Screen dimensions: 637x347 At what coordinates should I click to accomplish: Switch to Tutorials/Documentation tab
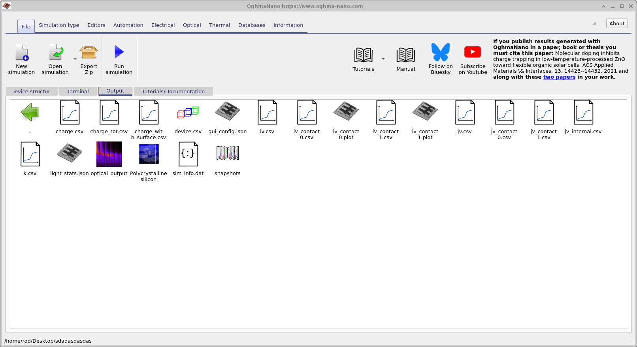point(173,91)
